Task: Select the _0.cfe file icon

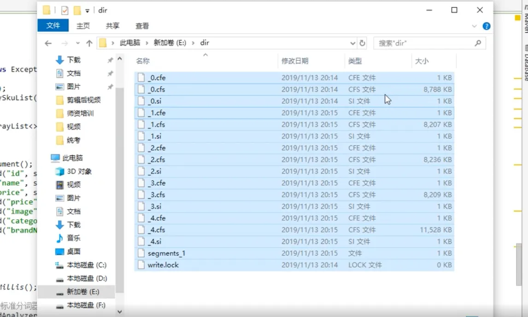Action: click(141, 77)
